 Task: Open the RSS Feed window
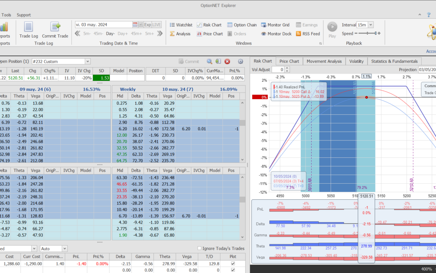pyautogui.click(x=308, y=34)
